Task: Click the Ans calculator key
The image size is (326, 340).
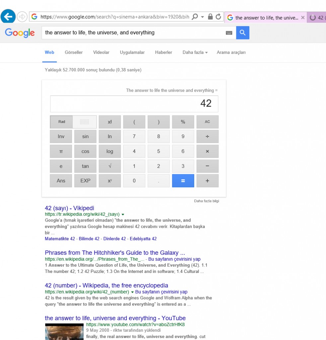Action: pos(61,181)
